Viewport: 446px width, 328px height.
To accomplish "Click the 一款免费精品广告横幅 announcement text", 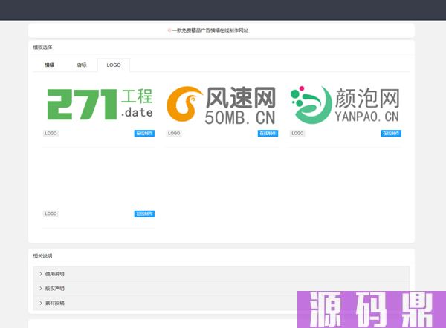I will tap(210, 30).
